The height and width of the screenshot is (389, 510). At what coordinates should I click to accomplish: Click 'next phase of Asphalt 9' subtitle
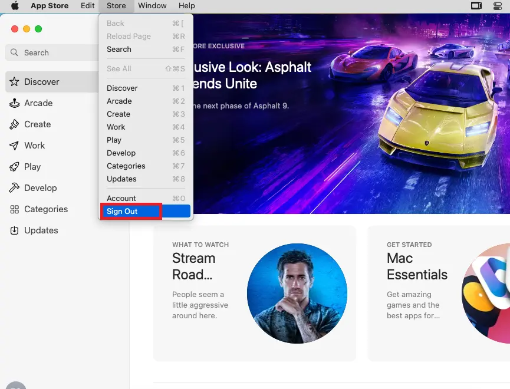(241, 106)
